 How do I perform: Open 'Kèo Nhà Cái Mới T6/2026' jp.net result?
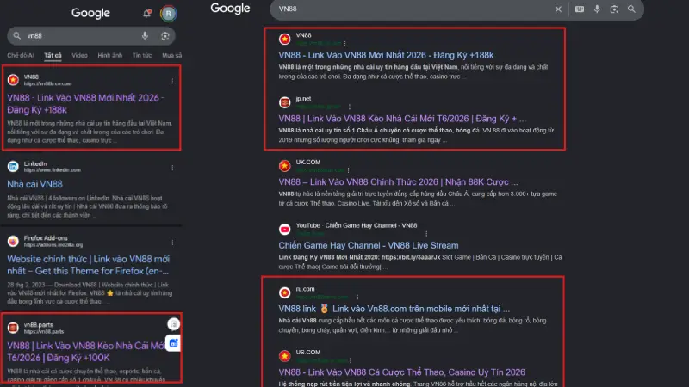402,119
